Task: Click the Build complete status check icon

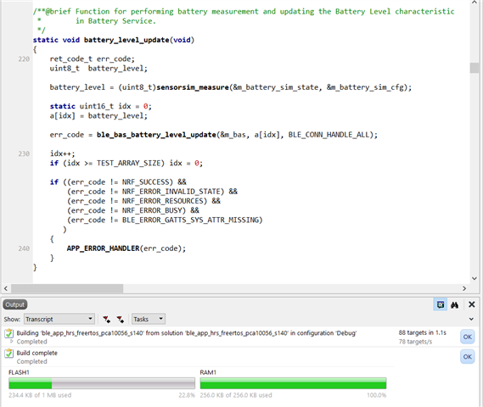Action: coord(9,354)
